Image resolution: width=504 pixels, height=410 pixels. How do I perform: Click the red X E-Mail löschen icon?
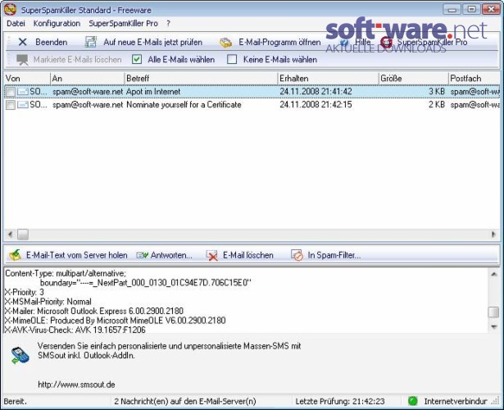pos(211,256)
